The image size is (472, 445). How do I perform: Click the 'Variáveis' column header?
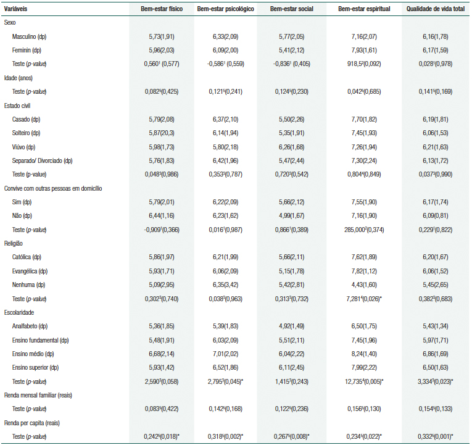[17, 10]
